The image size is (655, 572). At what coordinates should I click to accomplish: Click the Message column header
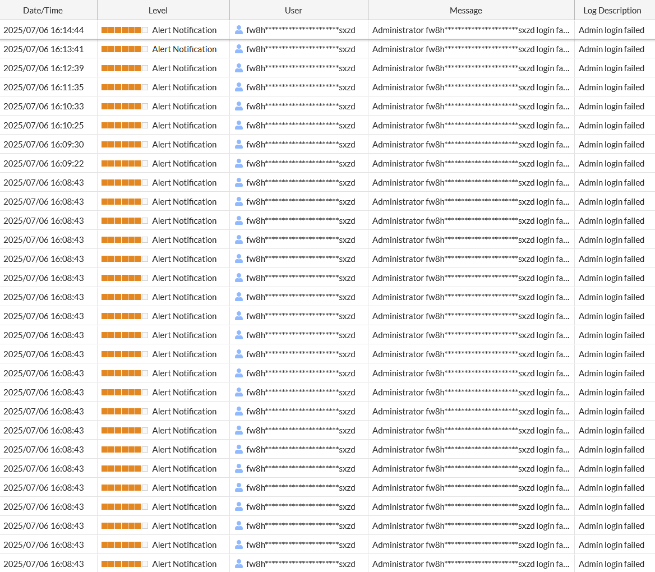pos(465,10)
